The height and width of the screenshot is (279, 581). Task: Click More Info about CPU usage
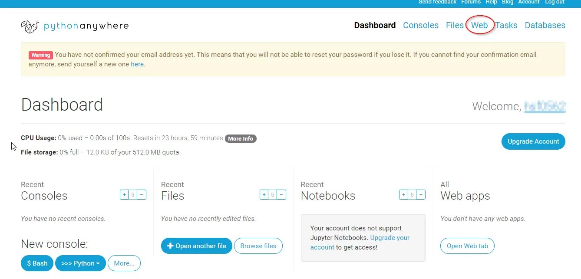tap(241, 138)
